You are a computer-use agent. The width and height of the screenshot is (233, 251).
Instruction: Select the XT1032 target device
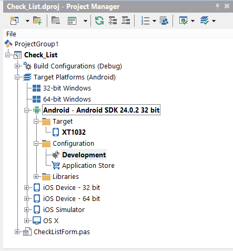[74, 132]
